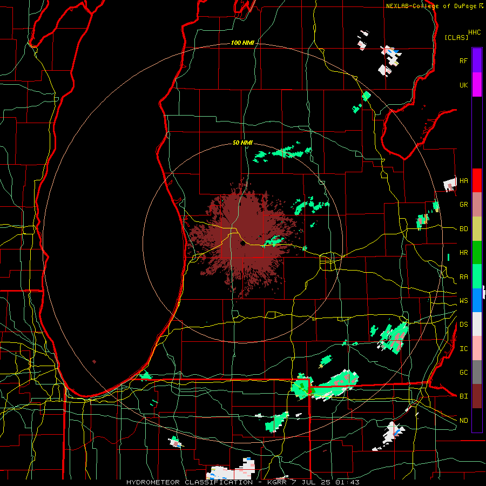
Task: Select the "GR" legend label
Action: point(463,205)
